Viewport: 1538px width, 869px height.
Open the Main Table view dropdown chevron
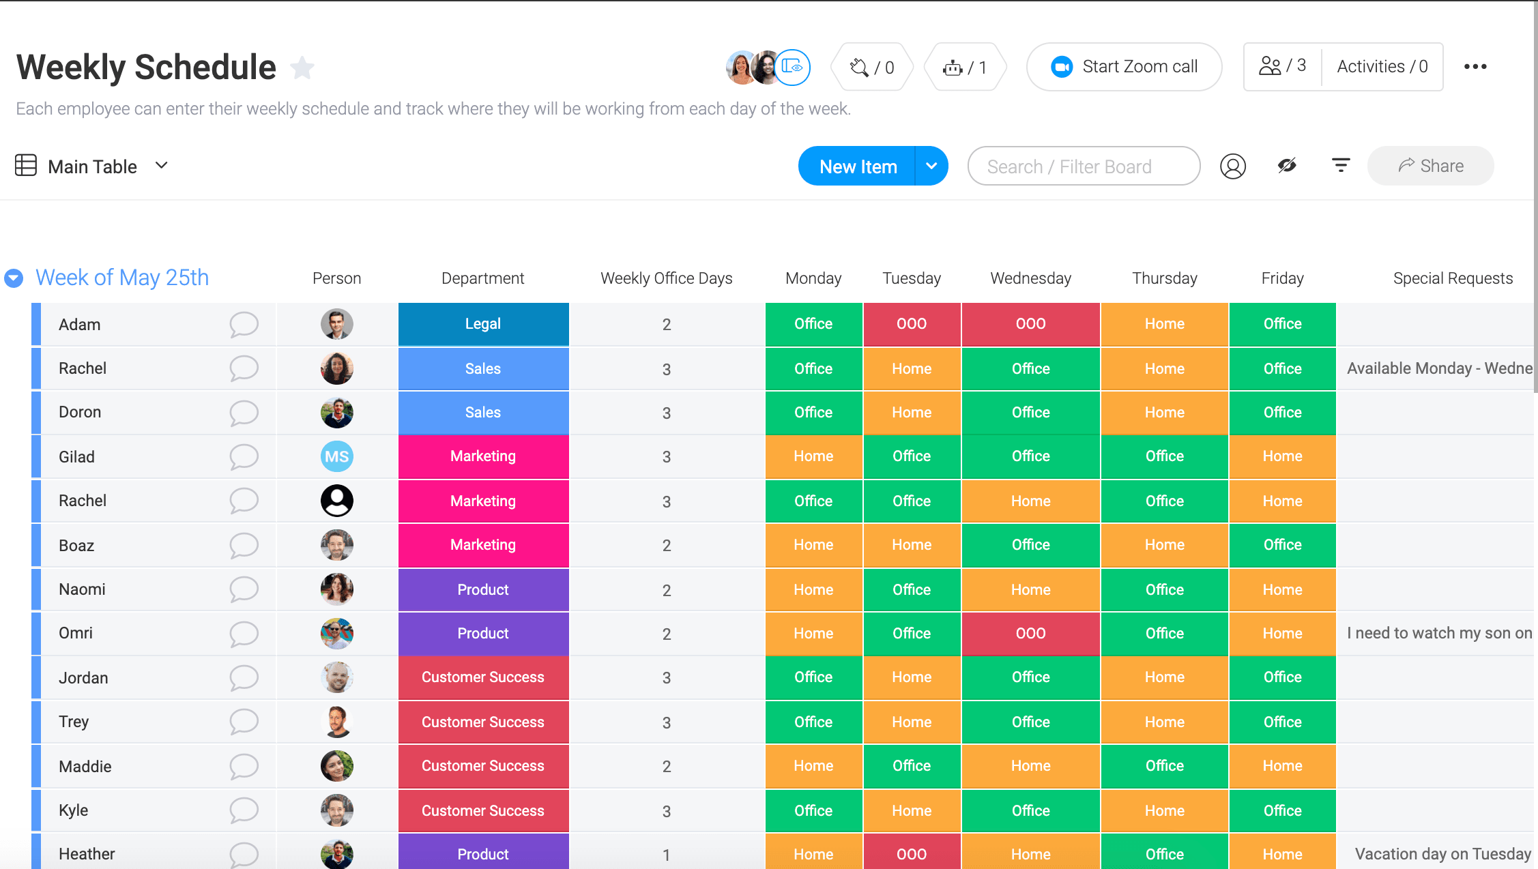[162, 166]
